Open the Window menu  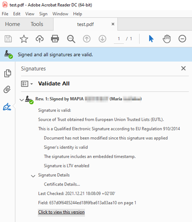pos(60,14)
